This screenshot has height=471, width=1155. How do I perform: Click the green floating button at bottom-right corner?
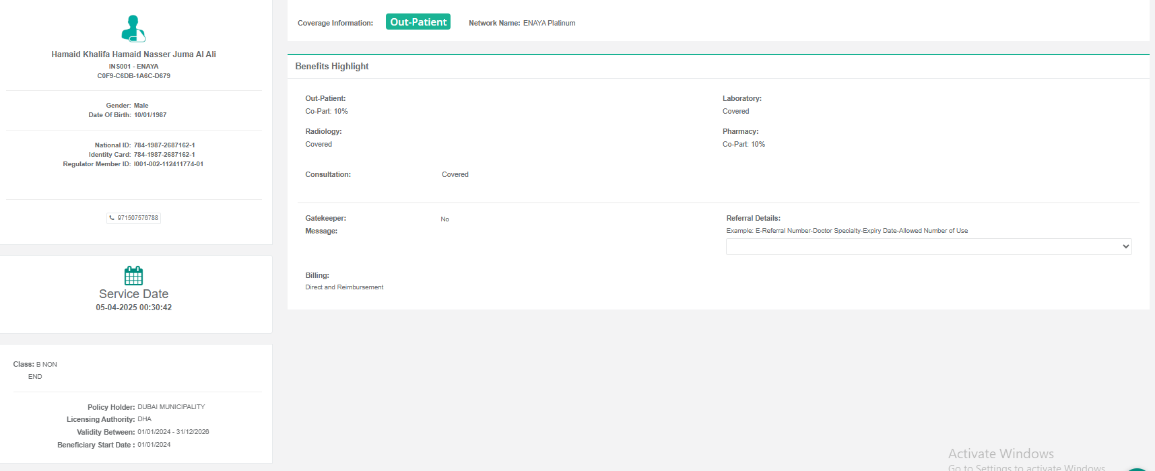(1137, 468)
